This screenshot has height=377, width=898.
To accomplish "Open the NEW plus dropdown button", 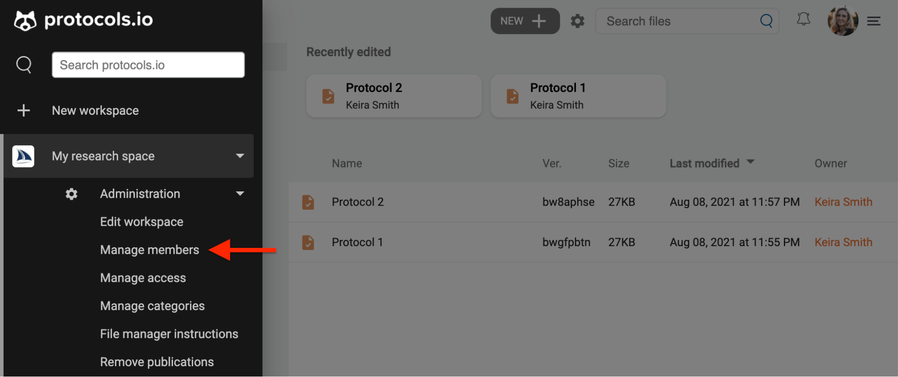I will tap(525, 21).
